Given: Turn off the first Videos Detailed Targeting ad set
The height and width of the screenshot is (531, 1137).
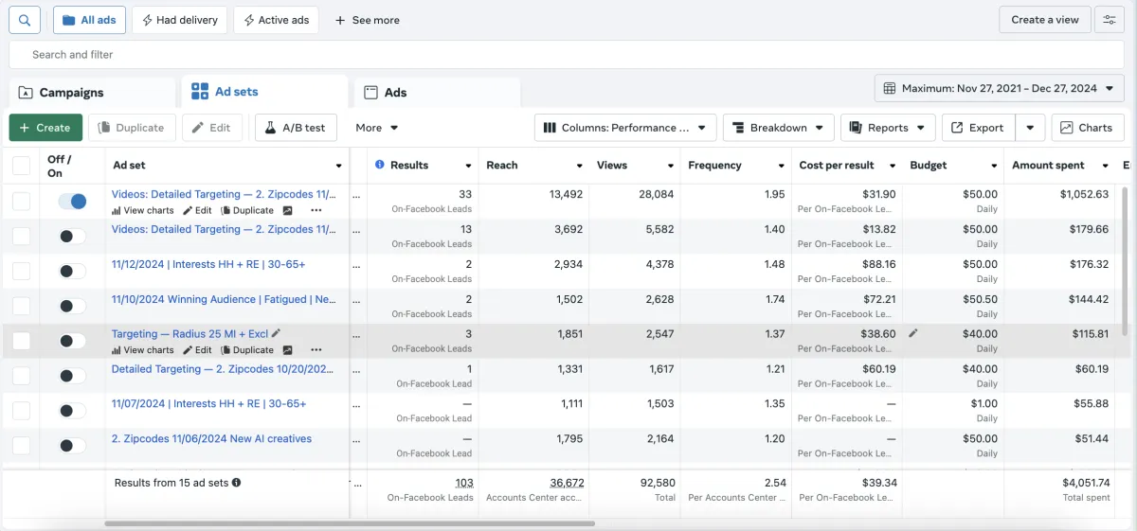Looking at the screenshot, I should pyautogui.click(x=72, y=201).
